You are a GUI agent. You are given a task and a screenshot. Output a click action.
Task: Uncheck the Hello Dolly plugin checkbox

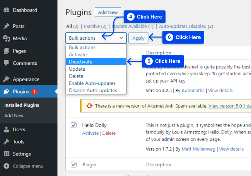pos(73,125)
